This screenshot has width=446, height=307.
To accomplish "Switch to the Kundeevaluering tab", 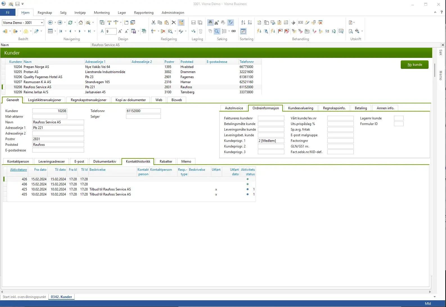I will pos(301,108).
